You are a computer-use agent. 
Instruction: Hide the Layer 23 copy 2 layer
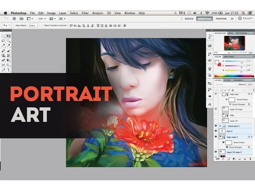coord(216,152)
